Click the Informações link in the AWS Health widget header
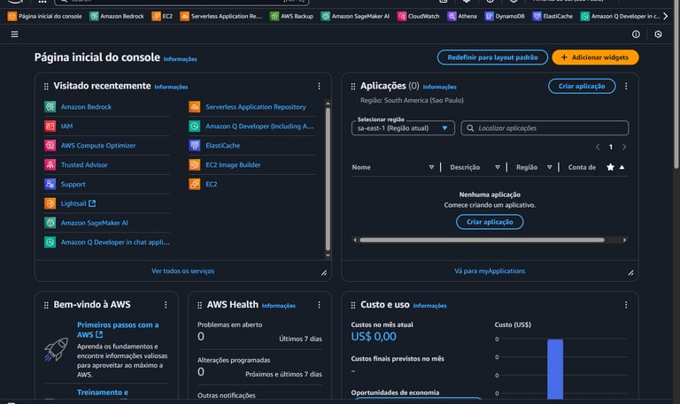Viewport: 680px width, 404px height. pyautogui.click(x=278, y=306)
